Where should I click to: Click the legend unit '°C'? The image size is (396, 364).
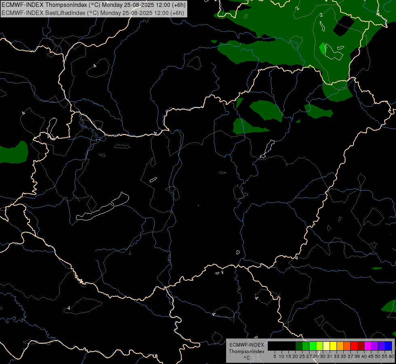point(247,358)
